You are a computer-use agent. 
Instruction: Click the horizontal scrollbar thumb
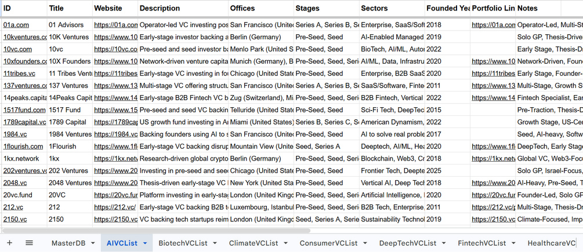pos(155,231)
